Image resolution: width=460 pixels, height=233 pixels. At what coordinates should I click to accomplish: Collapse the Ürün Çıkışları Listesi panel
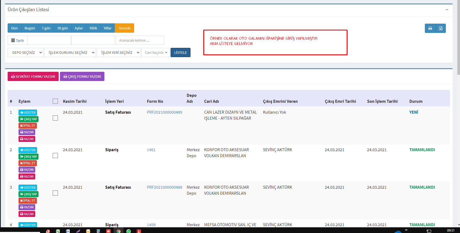(447, 10)
